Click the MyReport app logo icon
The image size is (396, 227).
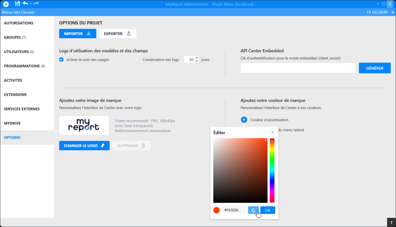coord(6,4)
